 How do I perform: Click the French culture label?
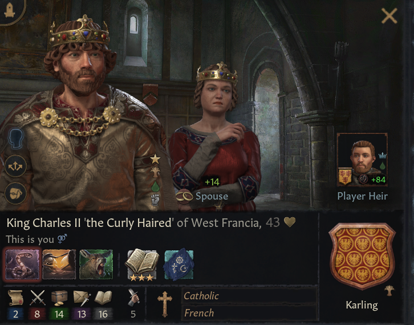(199, 313)
